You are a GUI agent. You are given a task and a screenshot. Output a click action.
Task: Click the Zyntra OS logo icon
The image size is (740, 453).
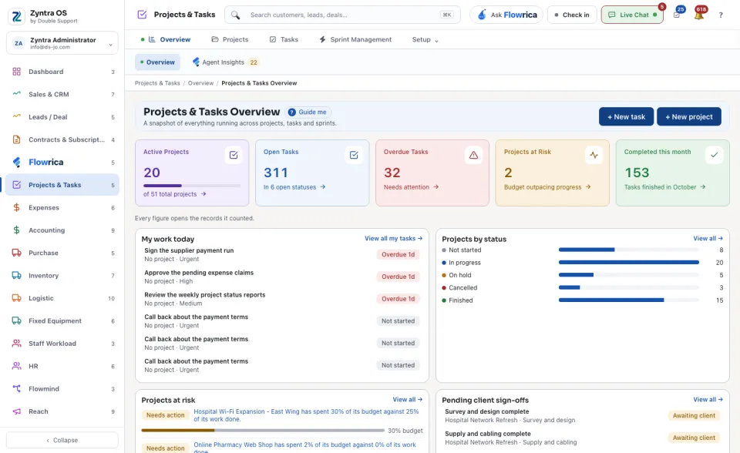click(x=16, y=16)
